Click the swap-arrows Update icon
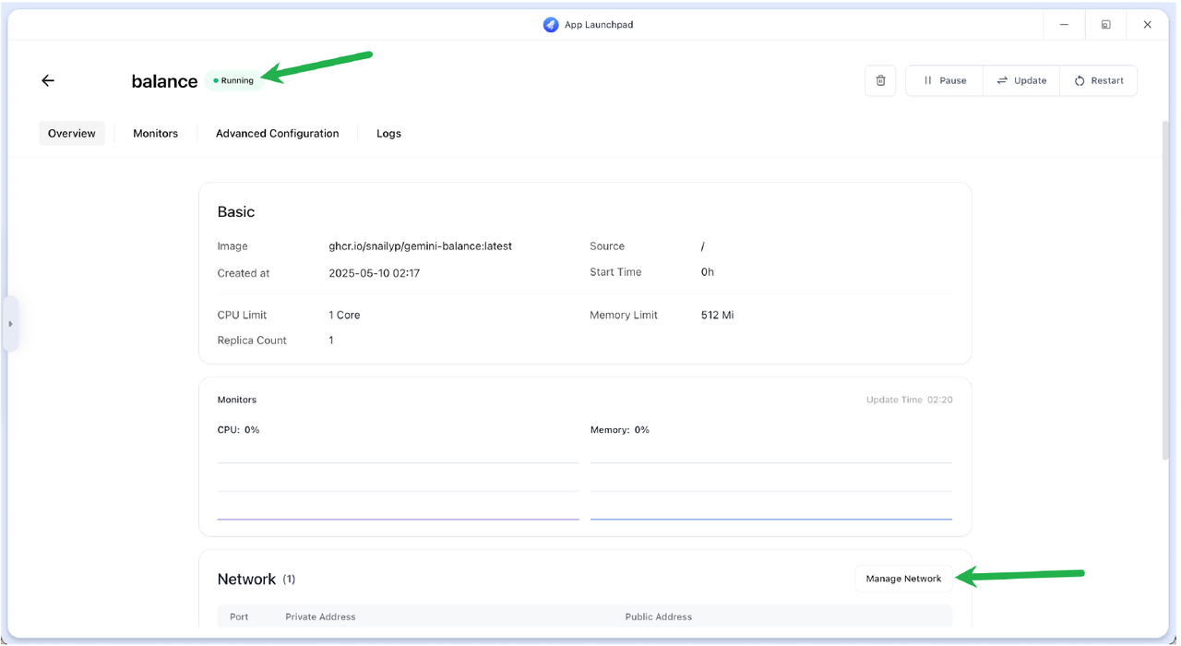The image size is (1181, 646). [1003, 80]
